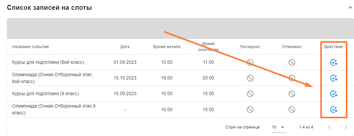Click the Время начала column header

tap(166, 47)
